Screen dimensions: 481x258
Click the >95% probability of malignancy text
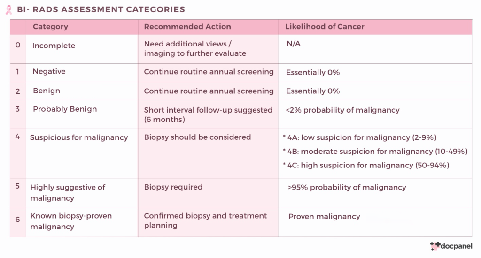[x=347, y=187]
